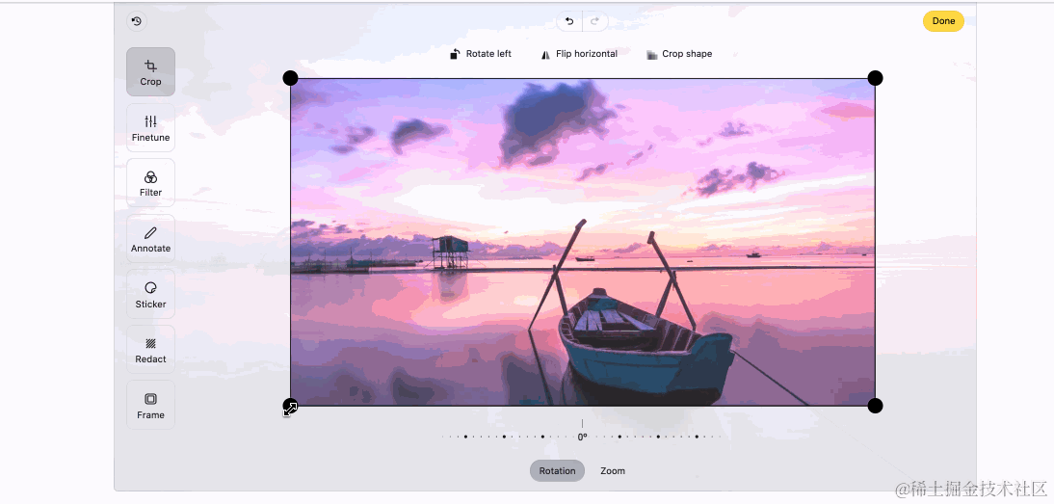Redo the edit
Image resolution: width=1054 pixels, height=504 pixels.
pyautogui.click(x=594, y=21)
